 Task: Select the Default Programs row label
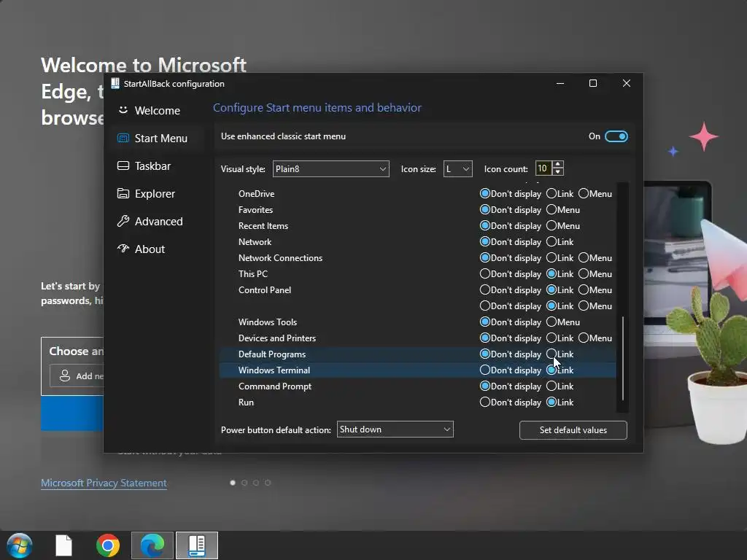point(272,354)
